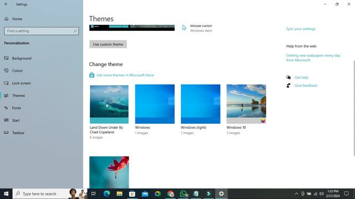Open Task View from taskbar
The width and height of the screenshot is (355, 199).
93,193
